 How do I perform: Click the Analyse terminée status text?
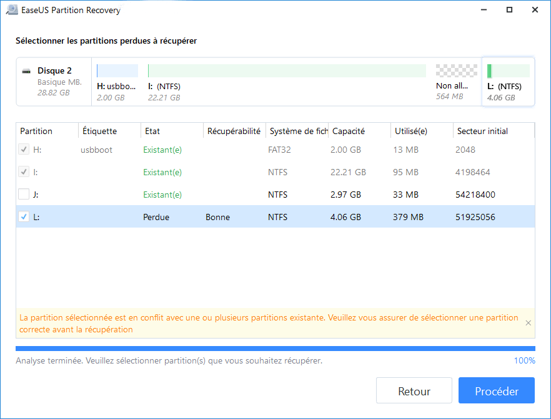click(x=169, y=360)
